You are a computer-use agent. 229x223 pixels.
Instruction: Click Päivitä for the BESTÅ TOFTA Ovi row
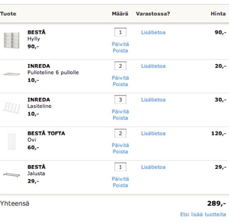[x=120, y=145]
